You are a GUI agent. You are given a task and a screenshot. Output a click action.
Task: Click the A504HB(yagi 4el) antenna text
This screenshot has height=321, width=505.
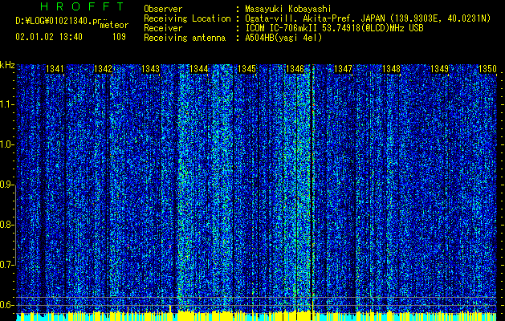tap(283, 38)
